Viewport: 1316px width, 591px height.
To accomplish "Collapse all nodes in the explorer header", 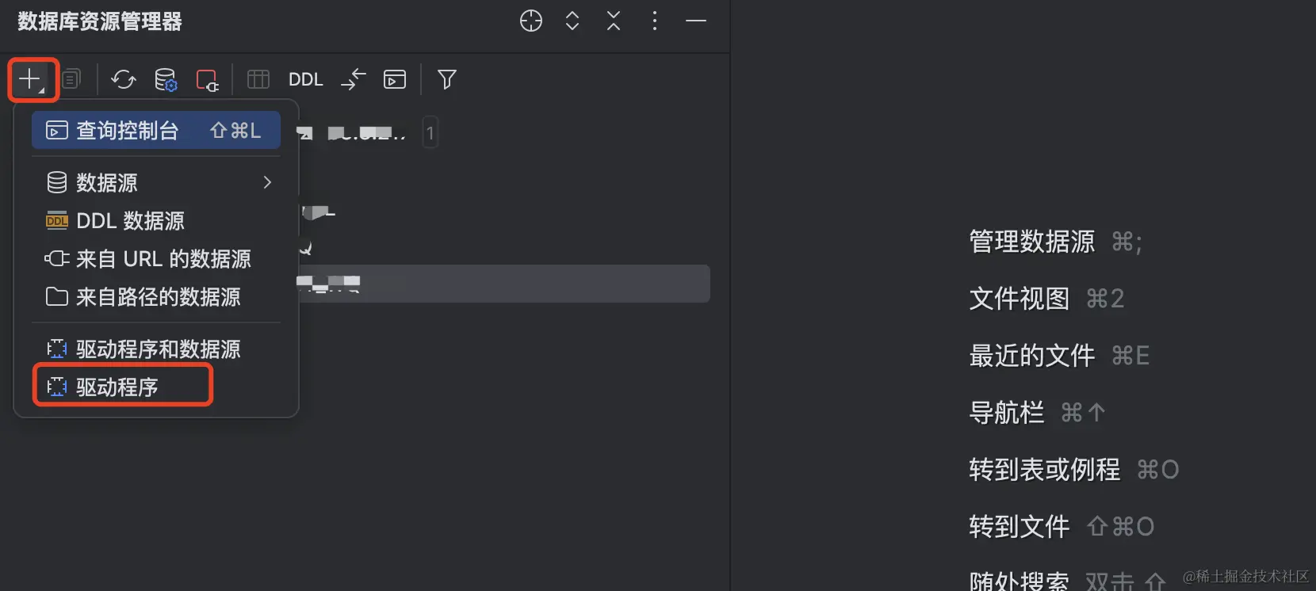I will pyautogui.click(x=614, y=21).
